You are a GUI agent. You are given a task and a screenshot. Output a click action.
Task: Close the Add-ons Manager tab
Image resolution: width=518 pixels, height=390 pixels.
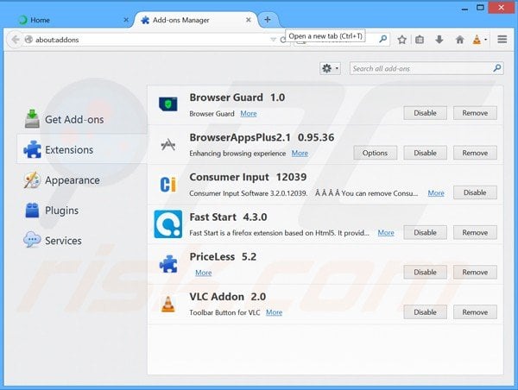(249, 20)
